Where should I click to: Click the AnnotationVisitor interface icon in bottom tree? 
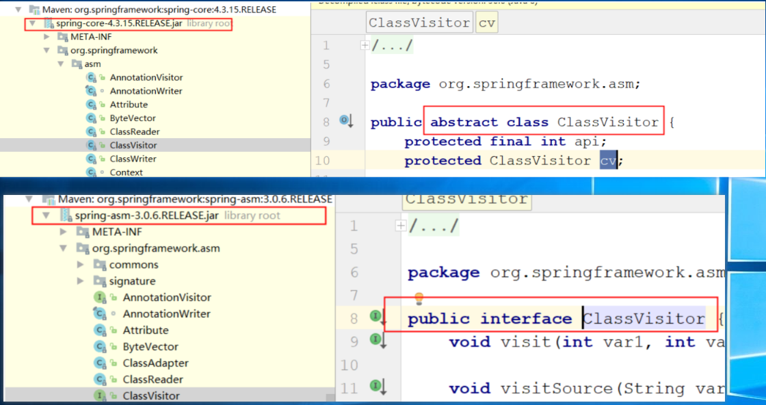coord(100,298)
